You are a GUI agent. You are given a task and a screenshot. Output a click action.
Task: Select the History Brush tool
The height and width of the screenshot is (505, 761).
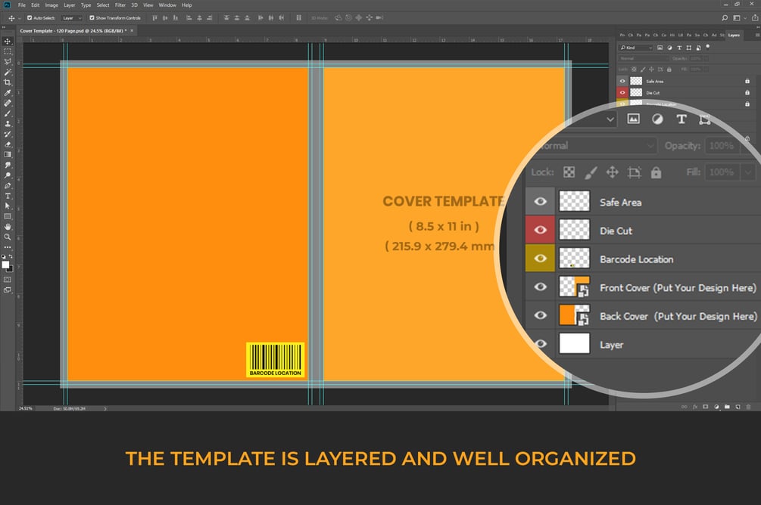[x=8, y=135]
